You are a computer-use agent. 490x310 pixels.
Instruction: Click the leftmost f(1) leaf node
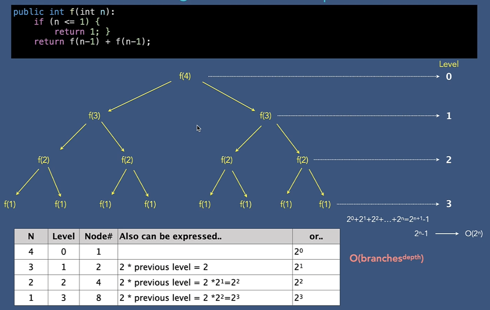(x=9, y=204)
